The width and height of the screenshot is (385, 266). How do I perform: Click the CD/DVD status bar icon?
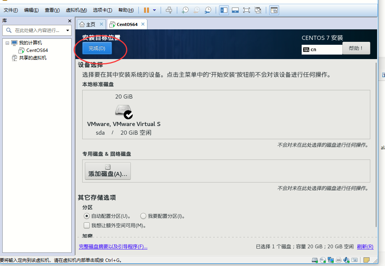point(323,260)
